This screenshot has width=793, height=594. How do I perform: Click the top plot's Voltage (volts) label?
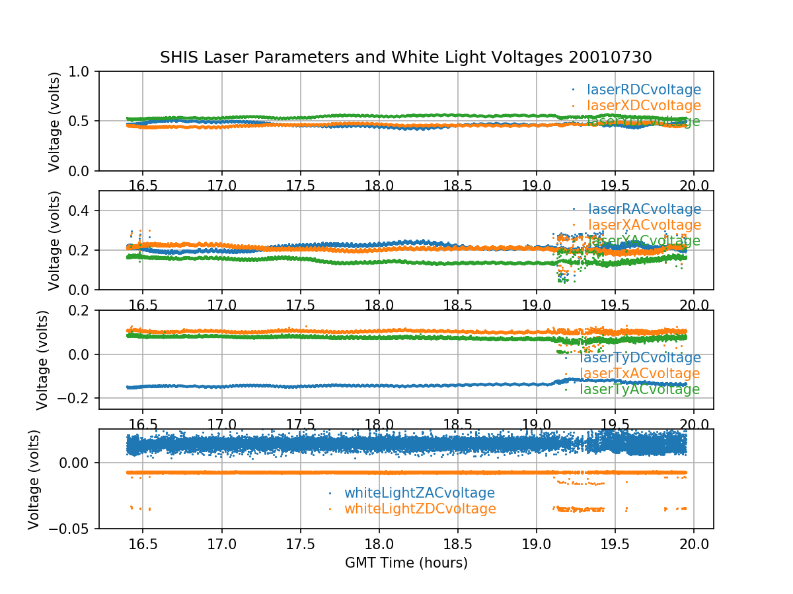point(55,121)
